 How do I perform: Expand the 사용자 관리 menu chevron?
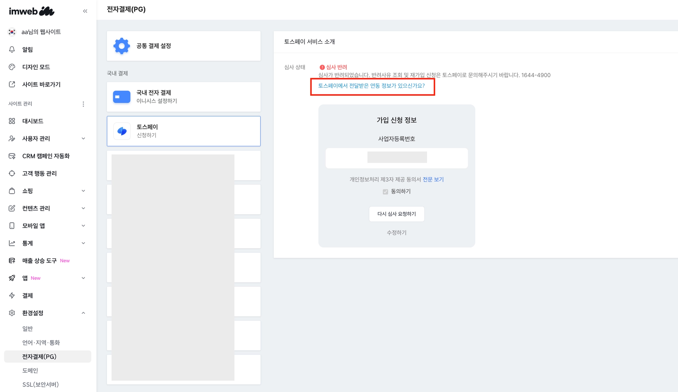83,139
